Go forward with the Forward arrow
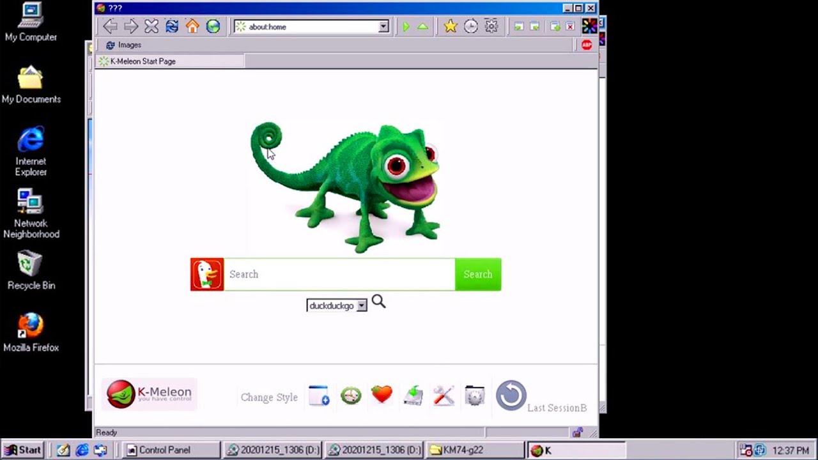This screenshot has width=818, height=460. pos(131,26)
